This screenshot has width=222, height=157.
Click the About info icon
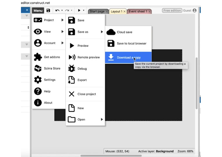38,102
